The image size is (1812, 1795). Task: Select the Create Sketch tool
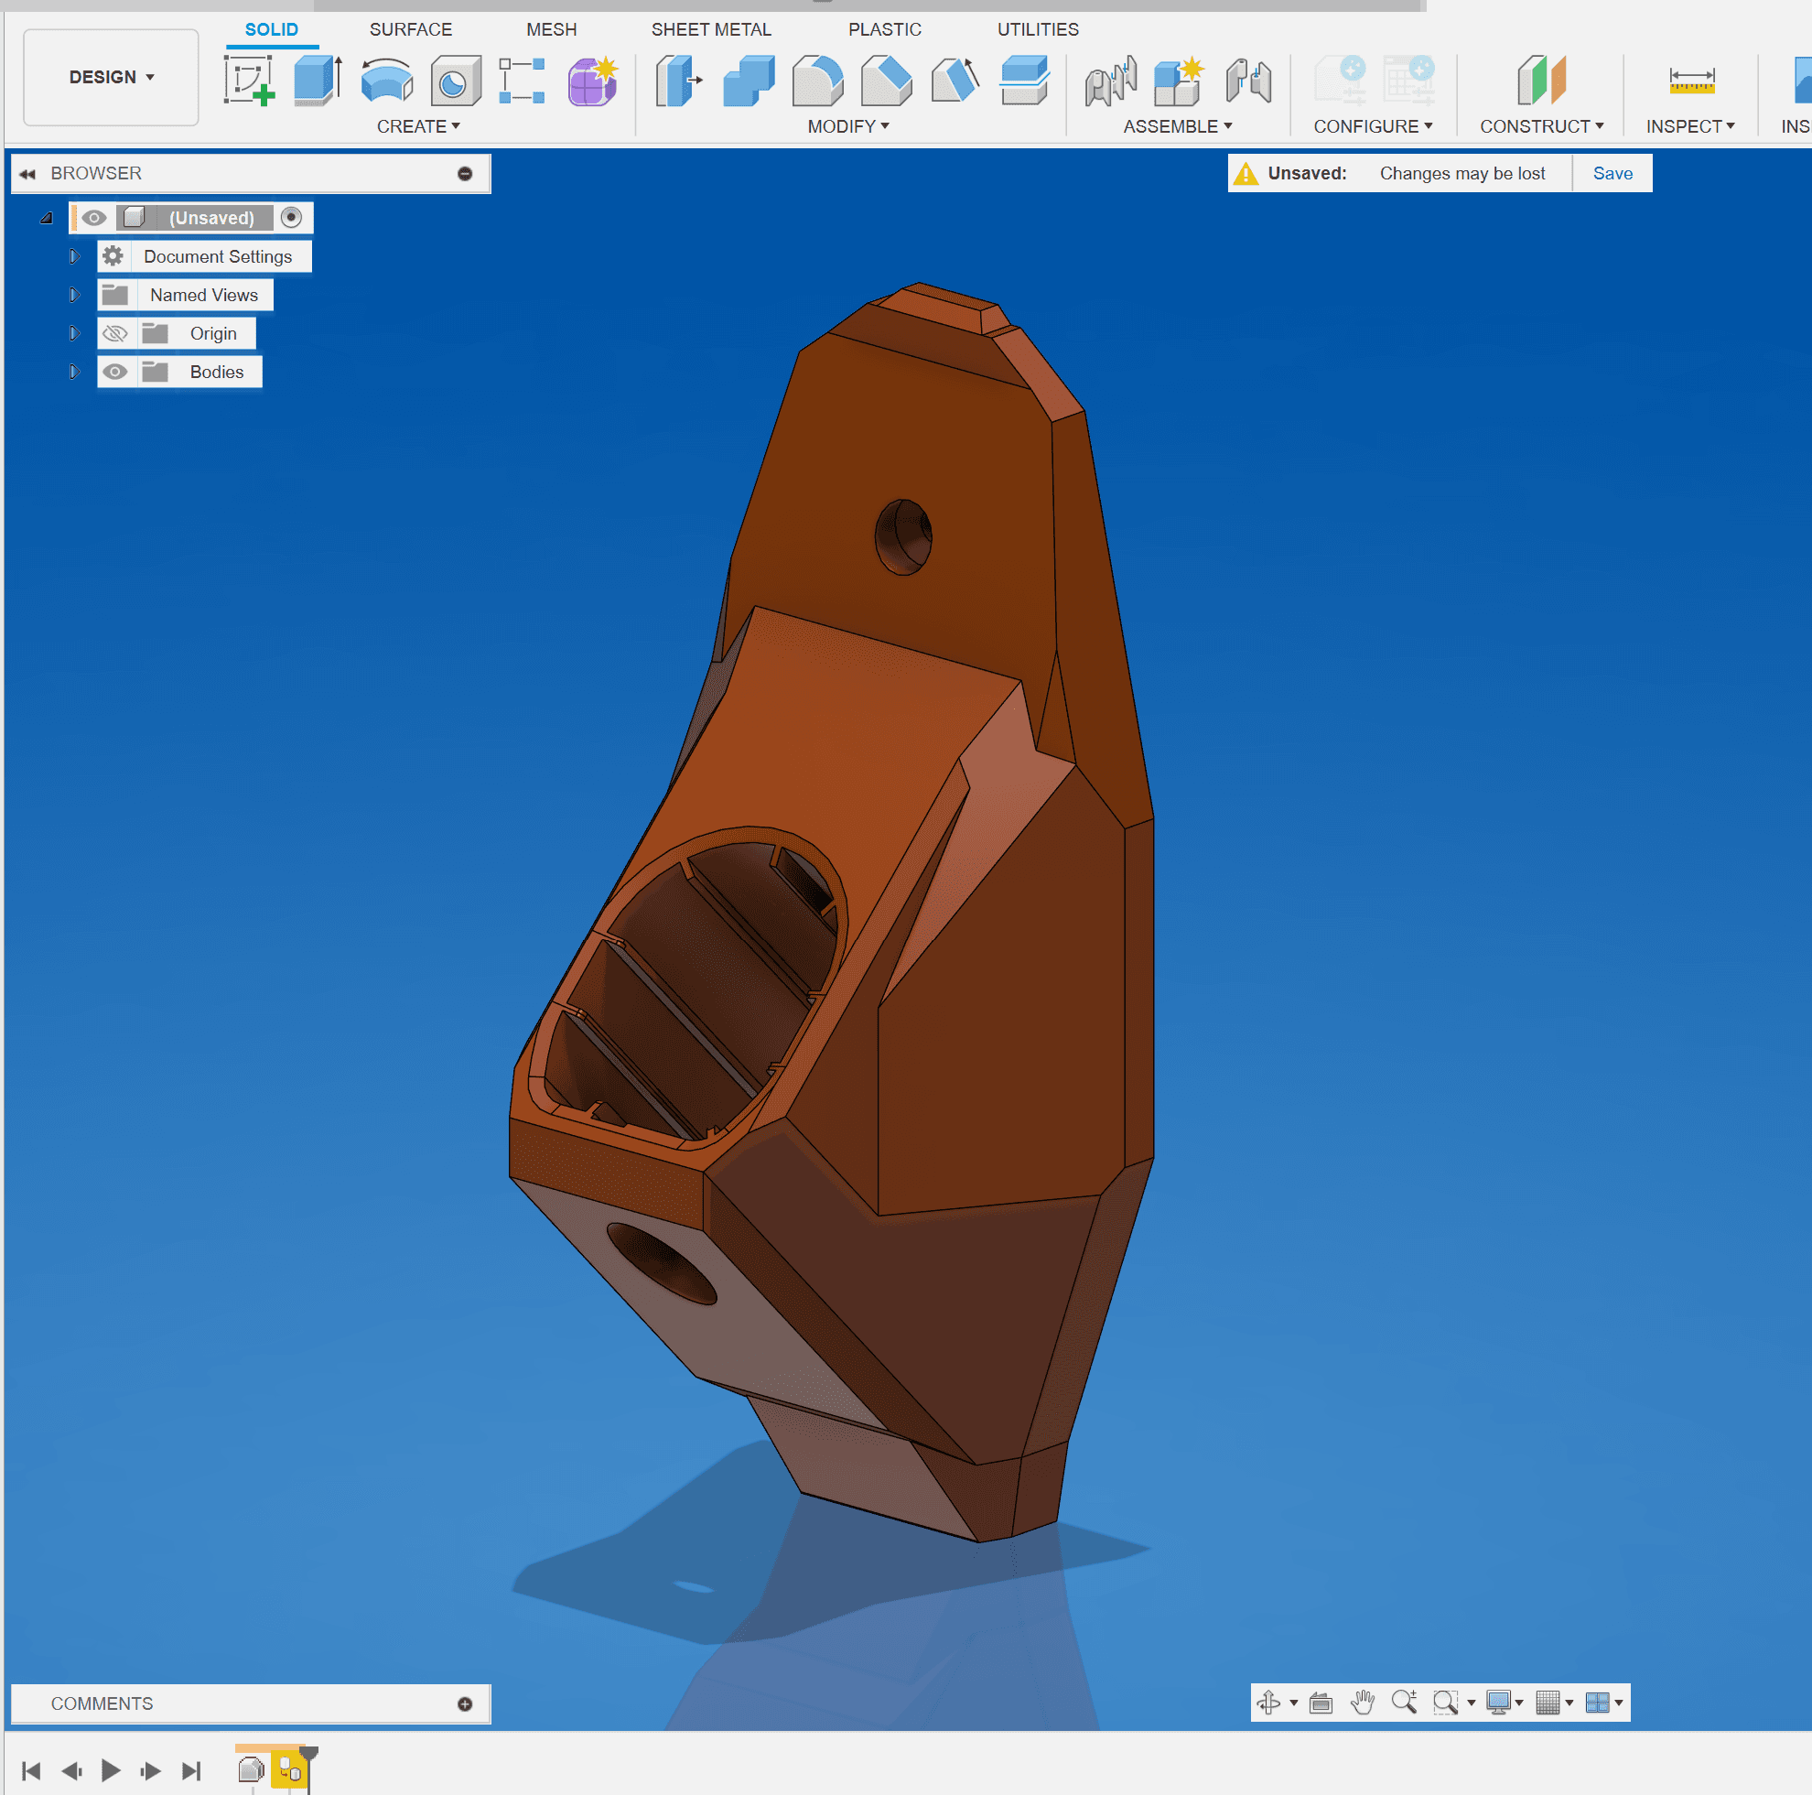pos(250,80)
